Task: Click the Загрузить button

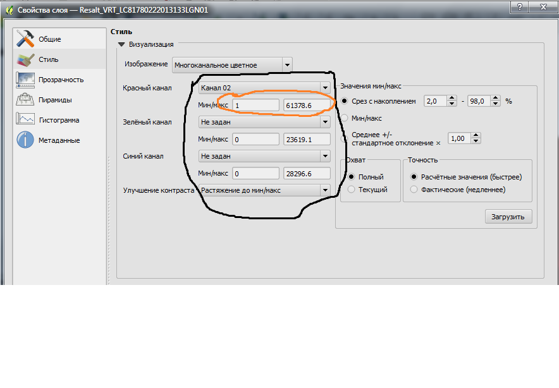Action: pos(508,217)
